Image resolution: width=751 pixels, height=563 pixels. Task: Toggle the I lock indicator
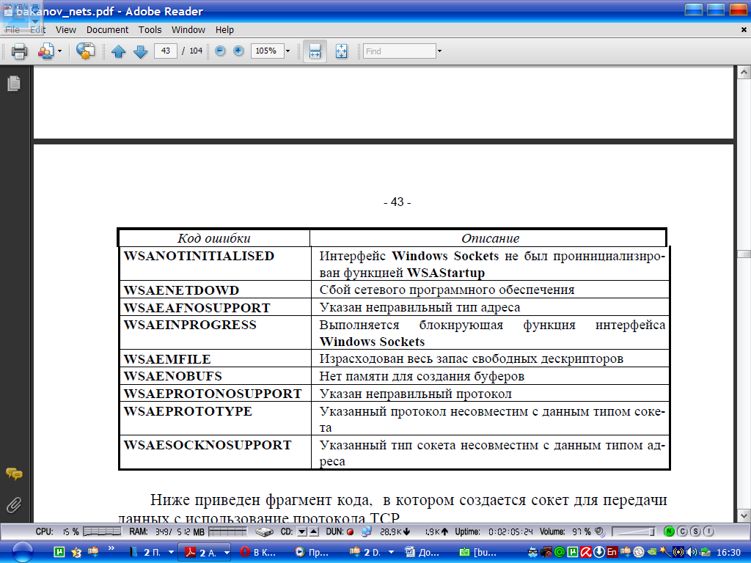click(709, 531)
